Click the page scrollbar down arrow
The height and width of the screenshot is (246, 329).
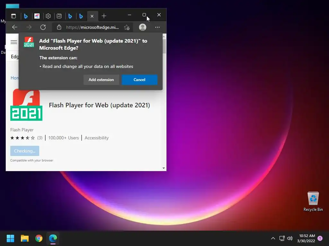click(164, 168)
